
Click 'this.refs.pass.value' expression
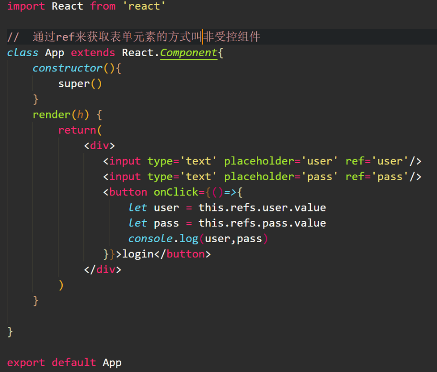coord(262,223)
